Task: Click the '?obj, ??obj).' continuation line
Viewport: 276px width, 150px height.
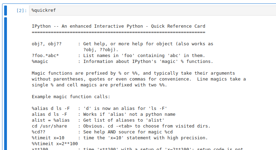Action: point(101,50)
